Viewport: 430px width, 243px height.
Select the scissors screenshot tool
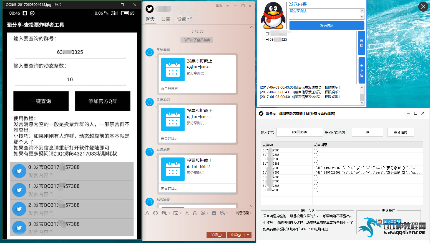click(x=203, y=213)
